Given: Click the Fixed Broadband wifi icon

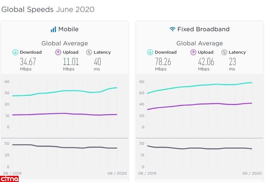Looking at the screenshot, I should (172, 29).
